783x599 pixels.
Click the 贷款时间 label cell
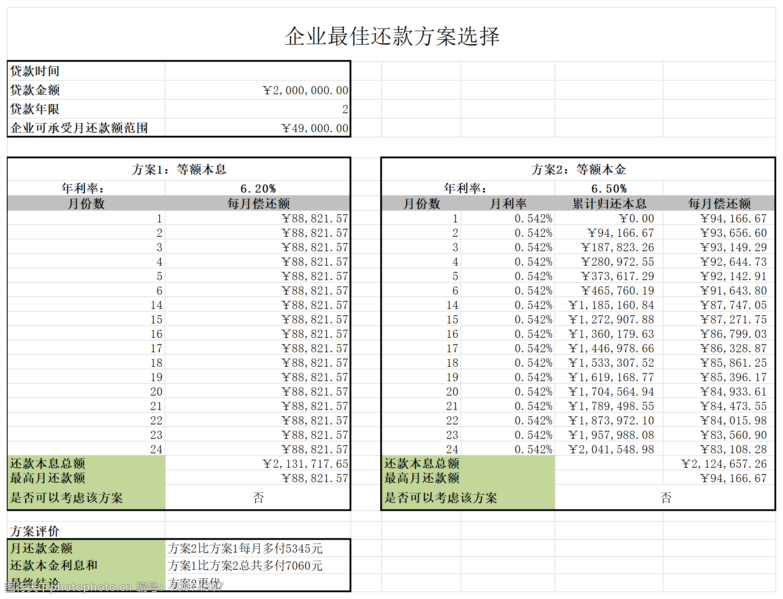point(87,71)
